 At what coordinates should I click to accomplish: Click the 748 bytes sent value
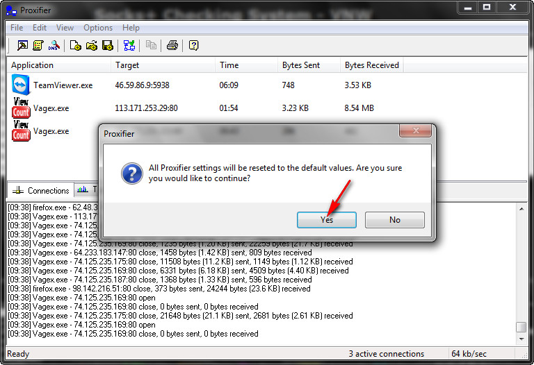[288, 85]
